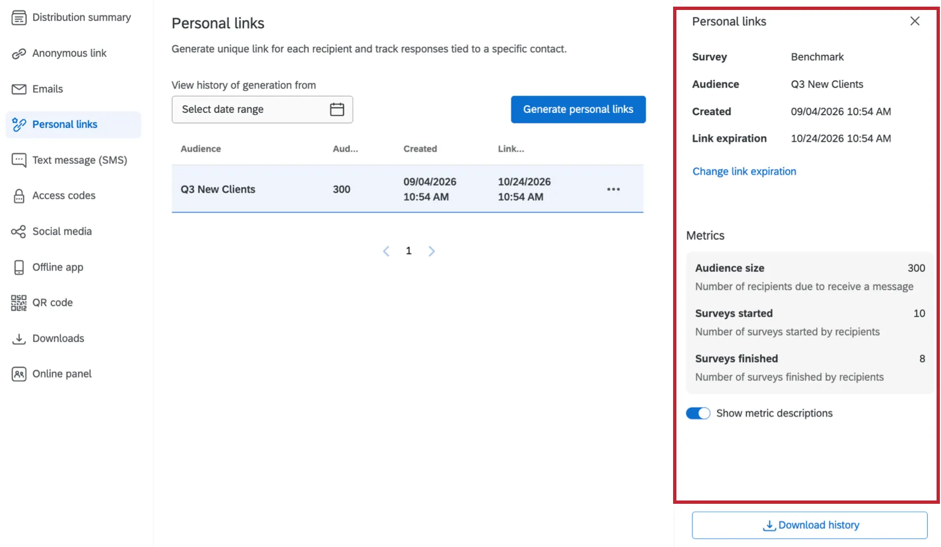This screenshot has height=547, width=941.
Task: Click the Download history button
Action: 810,525
